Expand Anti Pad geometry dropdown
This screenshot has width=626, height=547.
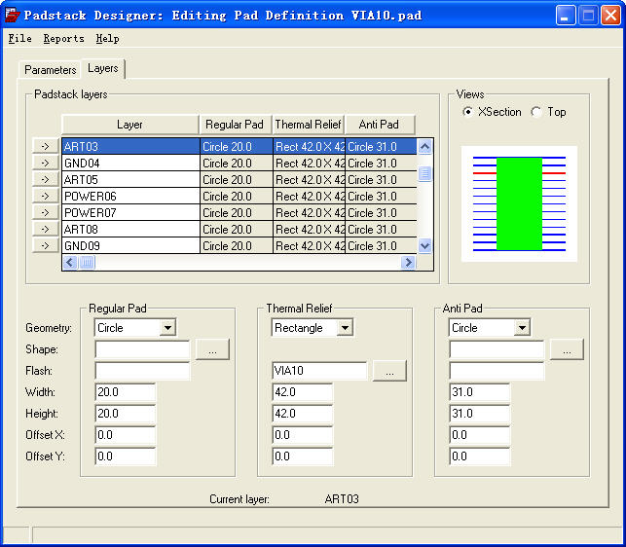[x=521, y=328]
